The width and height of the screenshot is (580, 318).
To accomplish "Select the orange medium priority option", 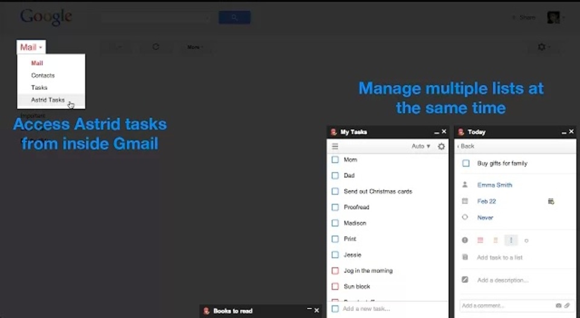I will tap(495, 240).
